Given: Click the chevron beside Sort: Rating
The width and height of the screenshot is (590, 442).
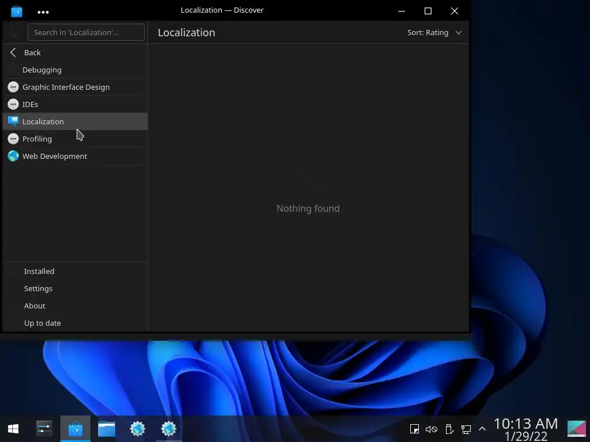Looking at the screenshot, I should (458, 33).
